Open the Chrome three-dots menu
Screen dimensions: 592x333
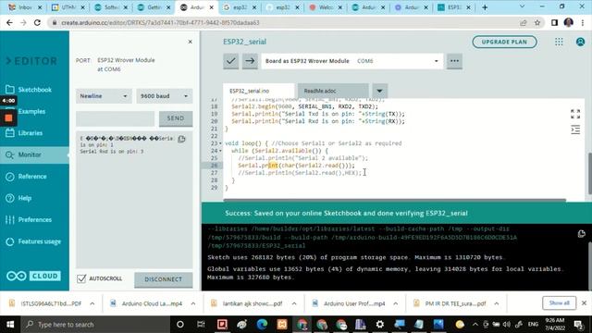583,22
